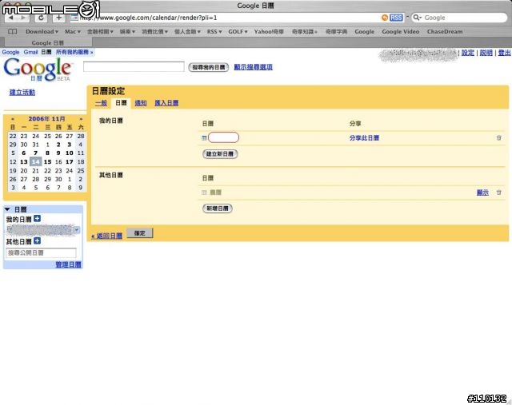Open the 娛樂 bookmarks folder

click(x=127, y=32)
